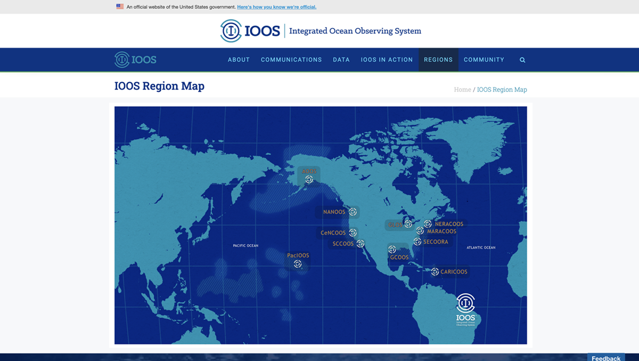
Task: Select the SCCOOS marker icon
Action: [361, 244]
